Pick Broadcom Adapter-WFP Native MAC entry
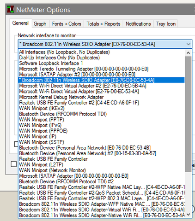Viewport: 195px width, 221px height. (x=102, y=204)
